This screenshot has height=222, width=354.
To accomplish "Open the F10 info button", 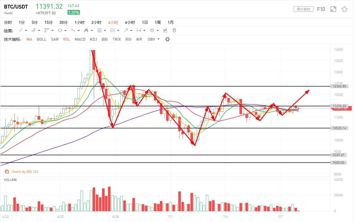I will pos(321,9).
